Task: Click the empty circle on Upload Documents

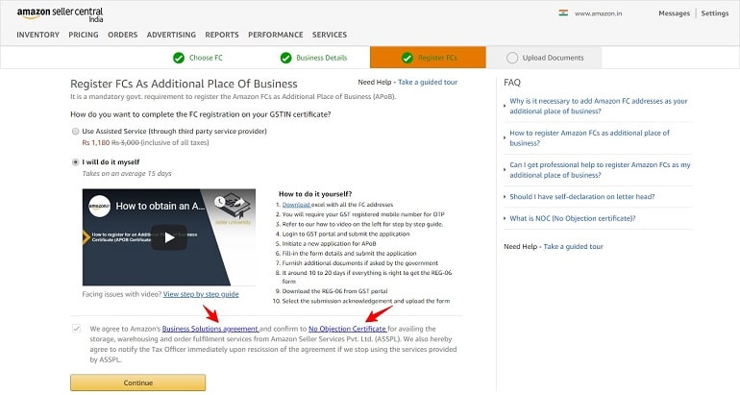Action: pos(512,58)
